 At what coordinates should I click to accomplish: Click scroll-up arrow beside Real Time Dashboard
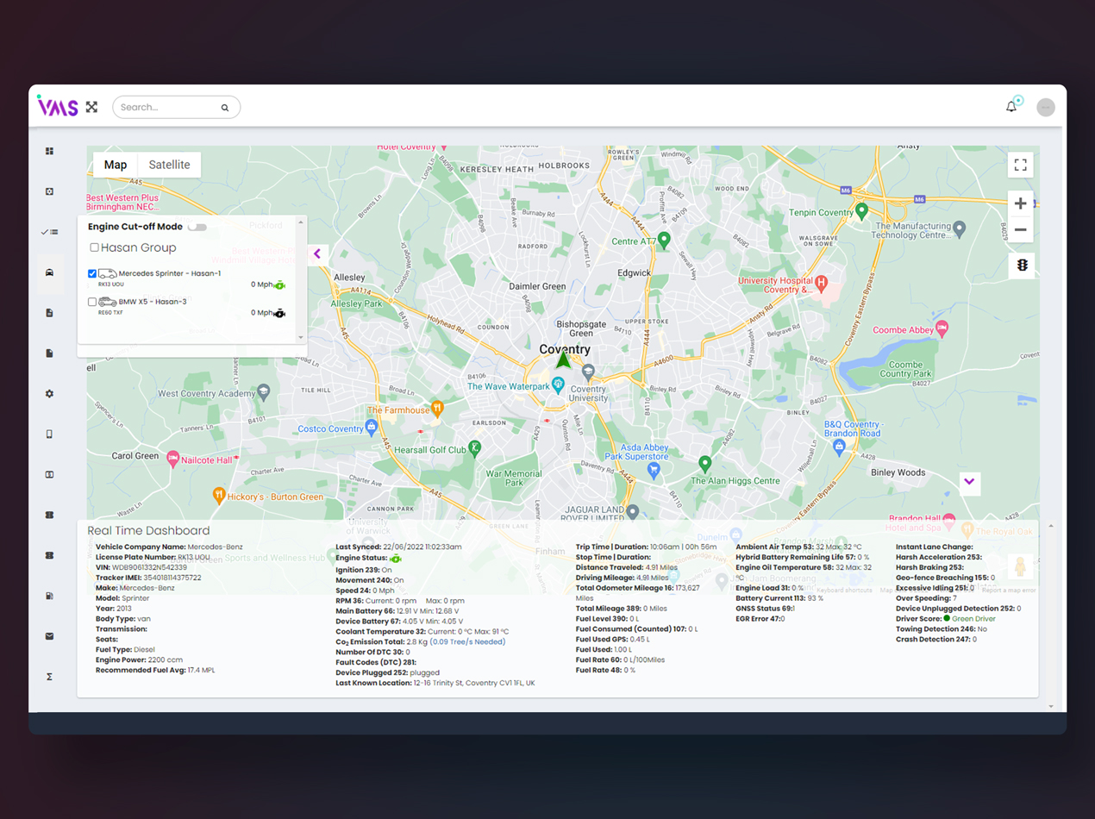[x=1051, y=527]
